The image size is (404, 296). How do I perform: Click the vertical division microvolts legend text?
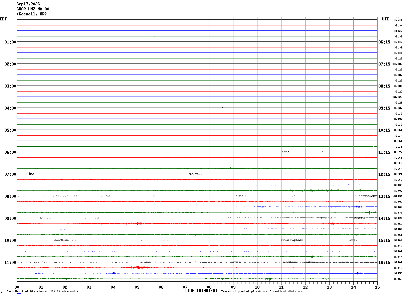(x=42, y=291)
